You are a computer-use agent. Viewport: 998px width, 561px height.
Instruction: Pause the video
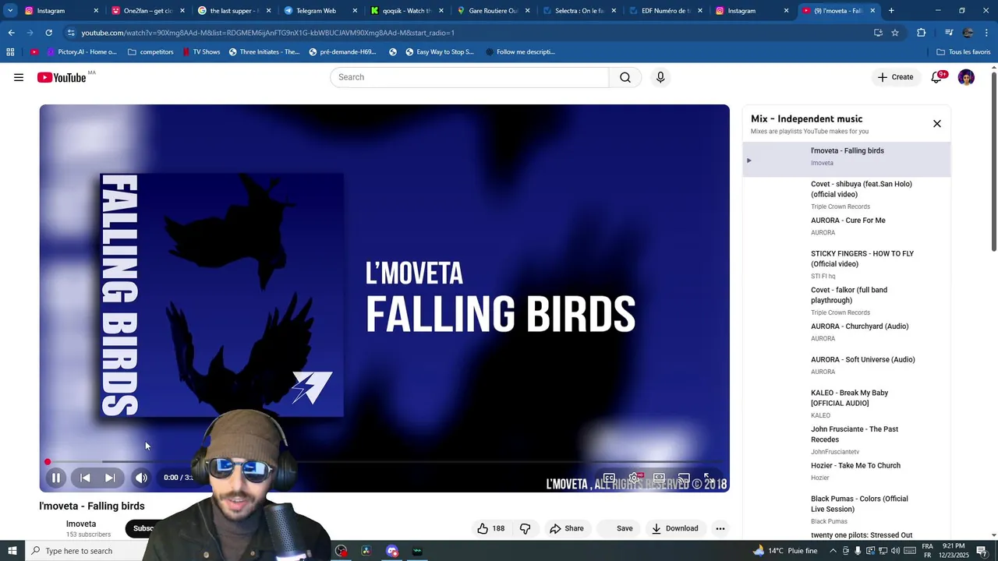pyautogui.click(x=56, y=478)
